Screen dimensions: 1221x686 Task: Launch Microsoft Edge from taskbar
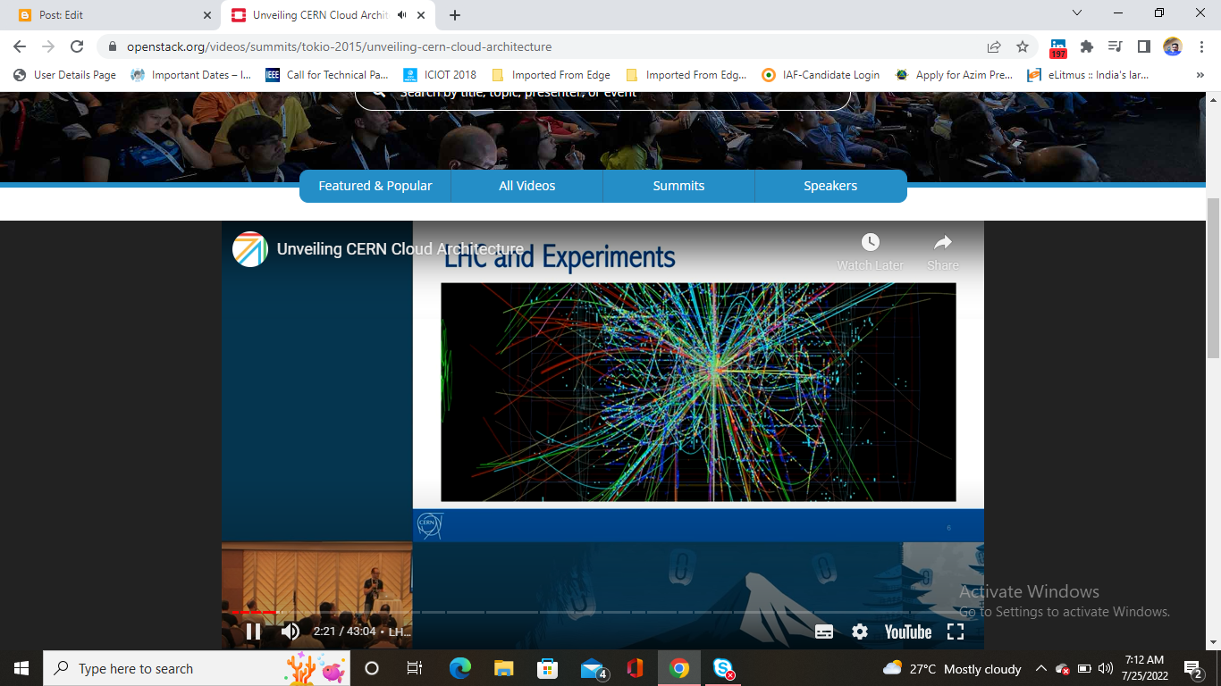(x=459, y=668)
